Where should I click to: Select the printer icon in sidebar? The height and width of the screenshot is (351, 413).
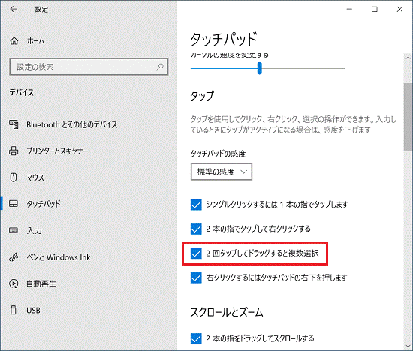(x=14, y=151)
